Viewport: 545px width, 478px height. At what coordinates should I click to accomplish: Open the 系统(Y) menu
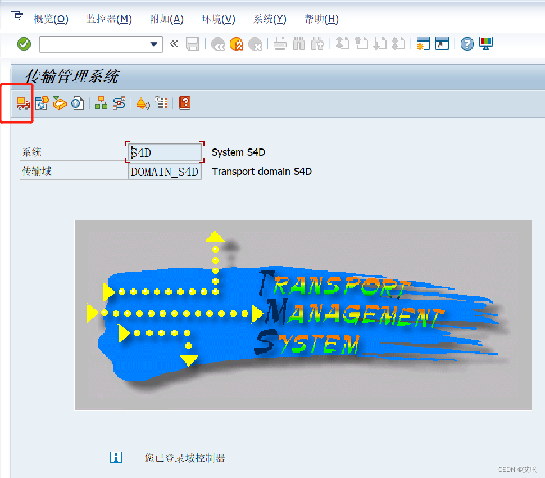[x=270, y=19]
